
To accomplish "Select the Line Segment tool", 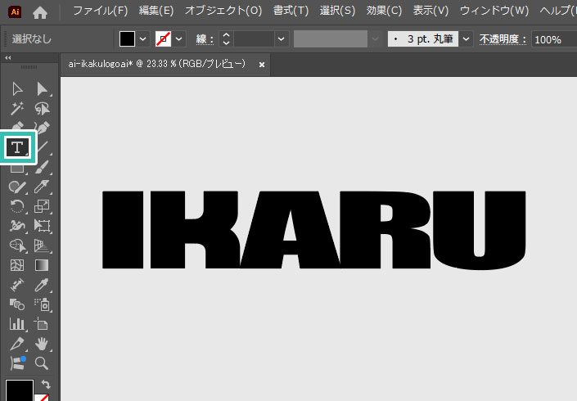I will 43,147.
